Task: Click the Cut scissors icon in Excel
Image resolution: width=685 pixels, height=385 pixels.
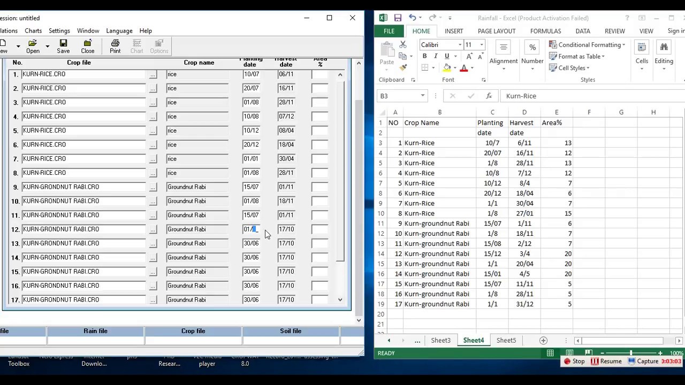Action: [x=403, y=45]
